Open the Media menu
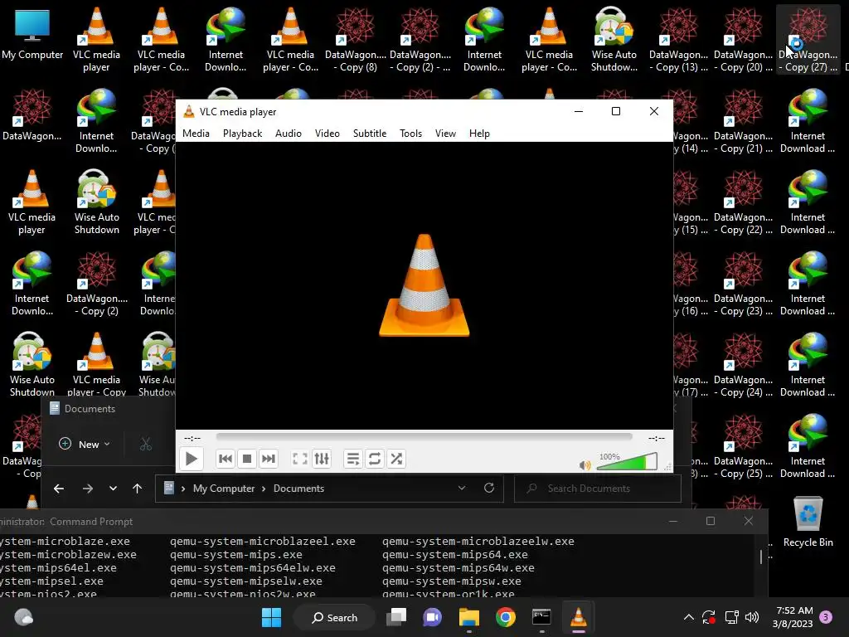The height and width of the screenshot is (637, 849). pos(196,134)
